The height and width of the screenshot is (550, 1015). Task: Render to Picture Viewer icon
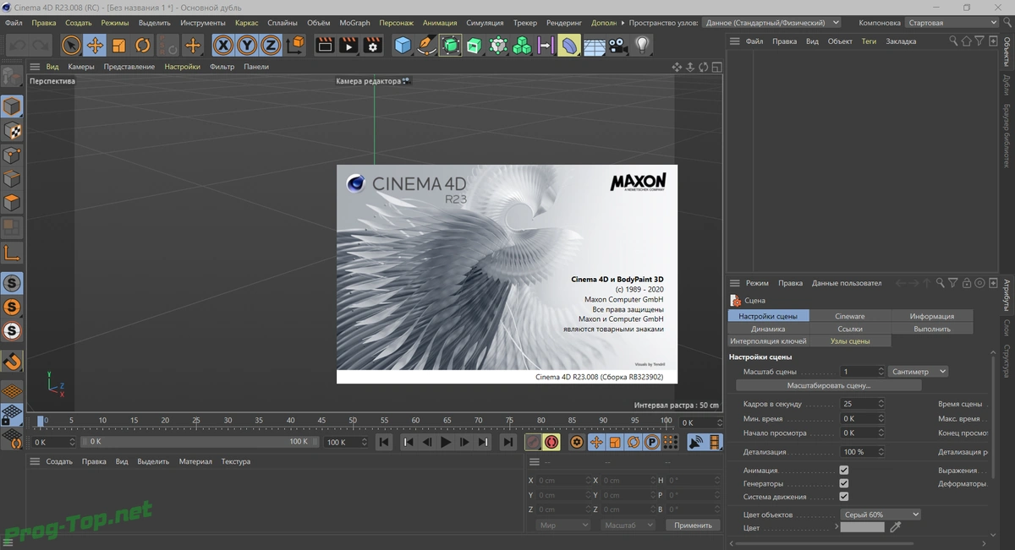(349, 45)
